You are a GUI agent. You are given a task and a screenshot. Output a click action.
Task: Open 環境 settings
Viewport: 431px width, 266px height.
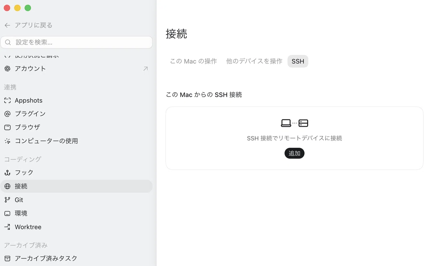(x=77, y=213)
